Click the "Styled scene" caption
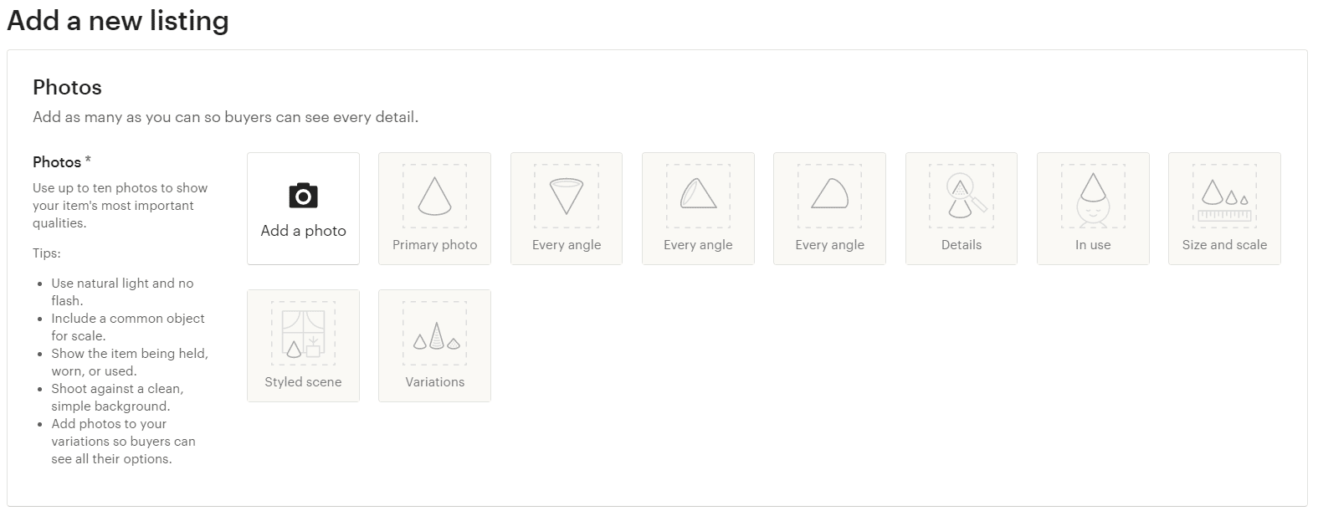This screenshot has width=1318, height=516. (x=303, y=382)
